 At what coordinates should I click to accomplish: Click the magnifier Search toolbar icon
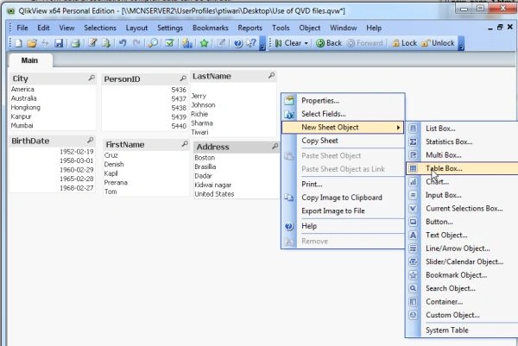pyautogui.click(x=153, y=43)
